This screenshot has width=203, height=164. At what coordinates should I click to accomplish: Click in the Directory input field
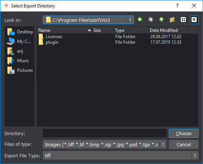pyautogui.click(x=104, y=133)
